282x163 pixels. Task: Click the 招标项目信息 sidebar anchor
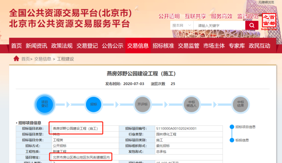point(246,127)
